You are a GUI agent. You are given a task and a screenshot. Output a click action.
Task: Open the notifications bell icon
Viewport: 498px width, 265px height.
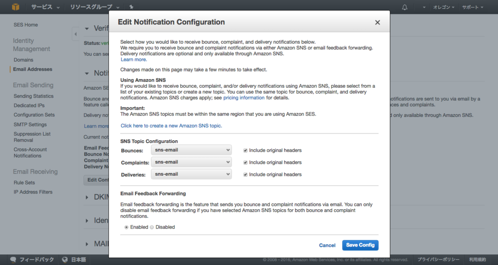tap(405, 7)
